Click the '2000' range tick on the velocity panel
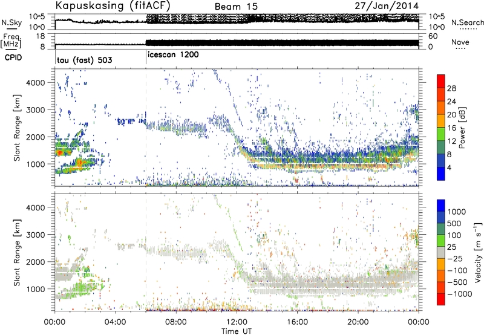Screen dimensions: 484x335 tap(35, 262)
